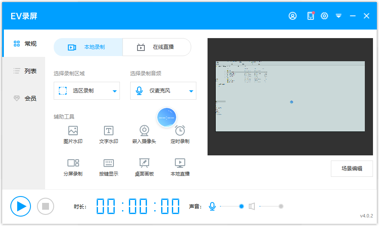
Task: Open the 本地直播 local live stream tool
Action: pyautogui.click(x=180, y=167)
